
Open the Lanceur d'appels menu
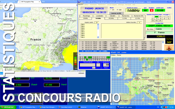pos(112,5)
